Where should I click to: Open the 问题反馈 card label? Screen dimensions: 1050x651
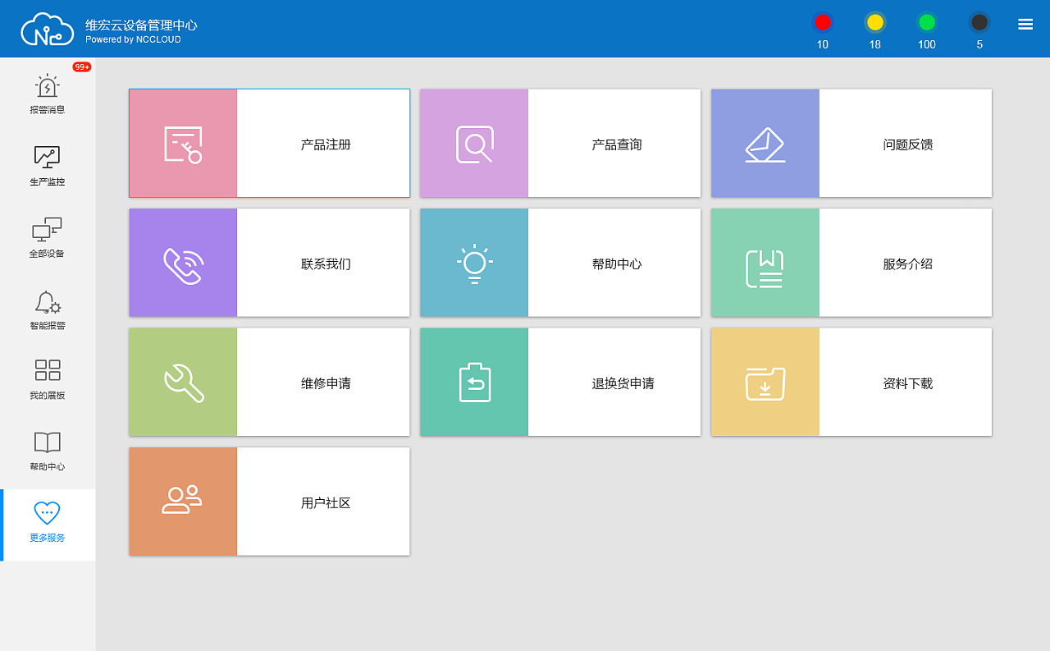[908, 144]
